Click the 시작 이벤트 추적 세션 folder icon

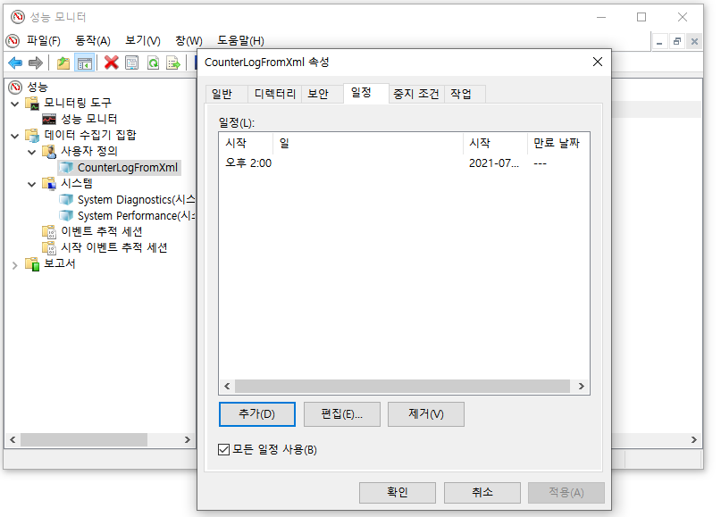(49, 247)
